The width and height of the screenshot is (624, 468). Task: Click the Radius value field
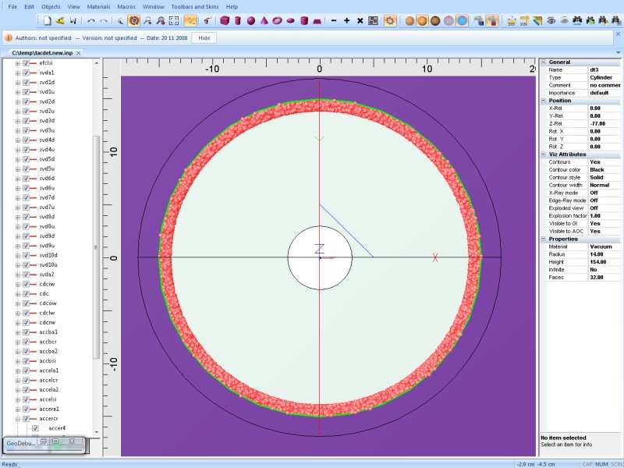[604, 254]
